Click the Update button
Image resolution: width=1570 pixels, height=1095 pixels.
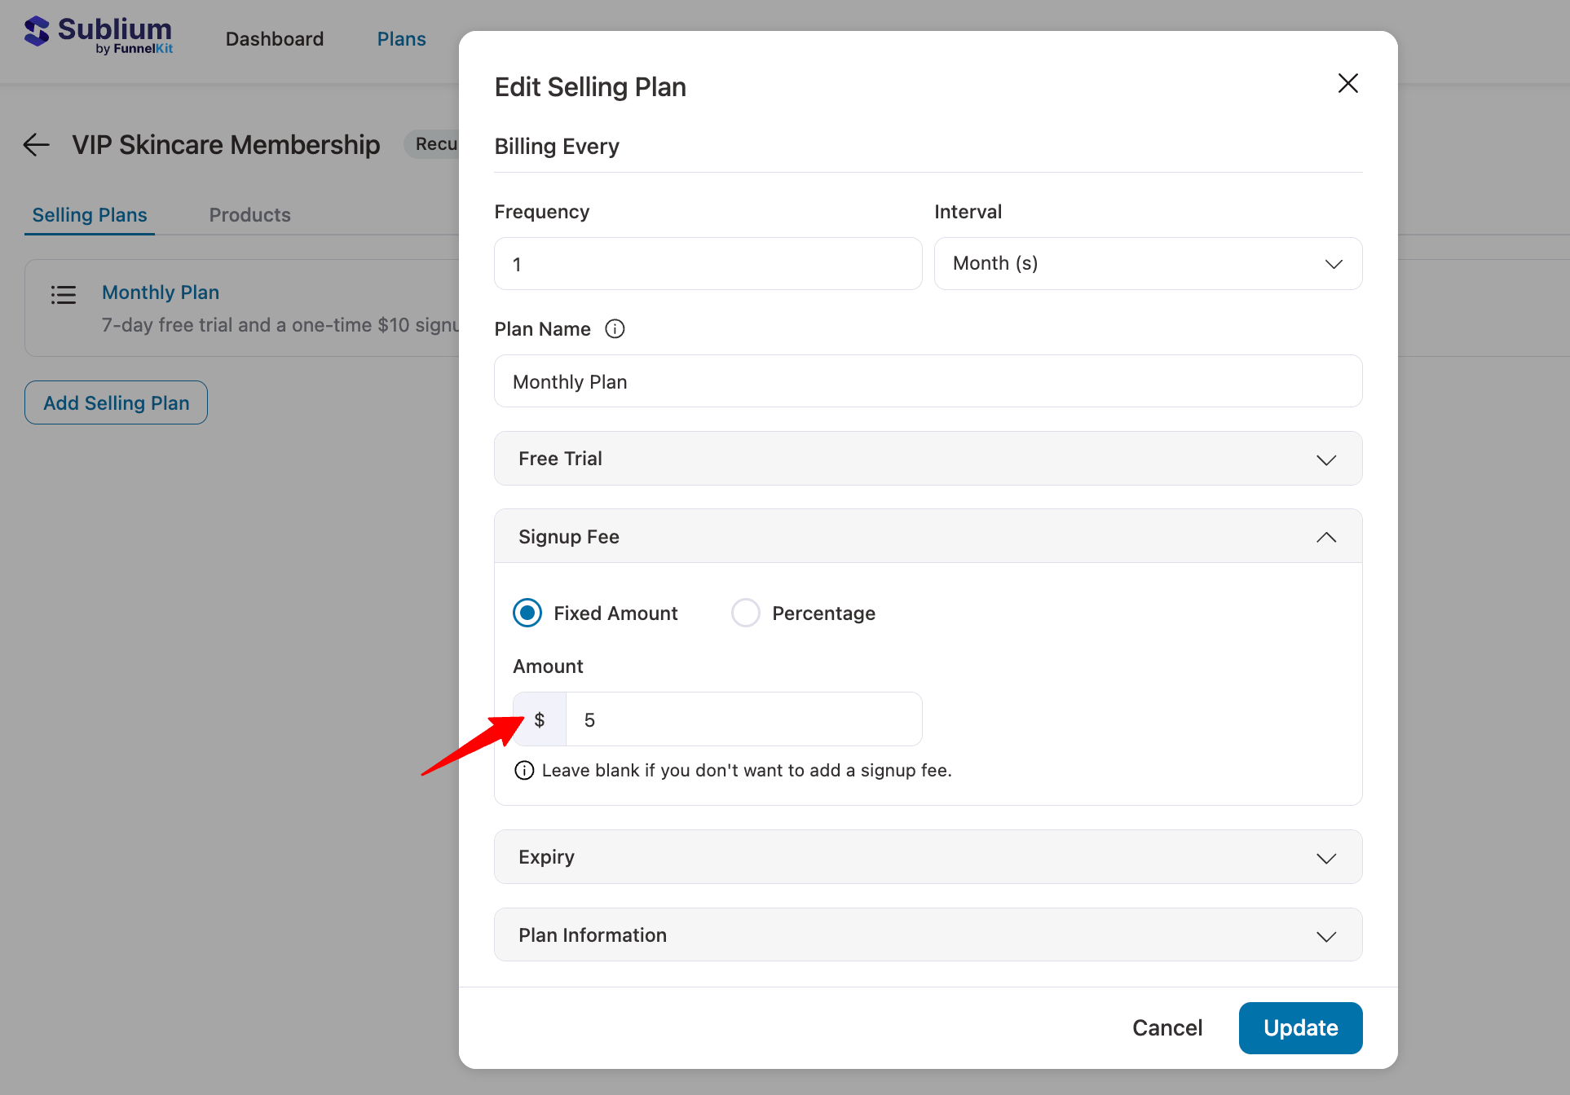[x=1300, y=1027]
